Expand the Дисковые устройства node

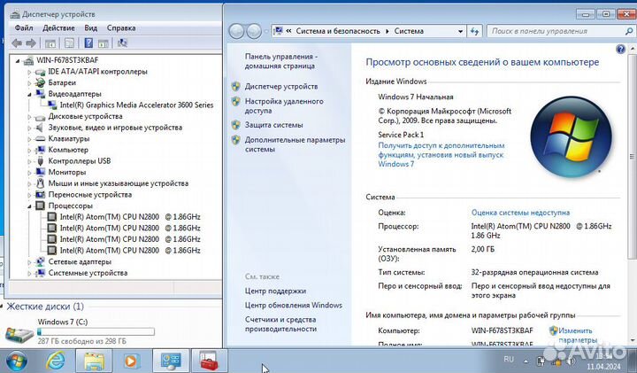(29, 117)
